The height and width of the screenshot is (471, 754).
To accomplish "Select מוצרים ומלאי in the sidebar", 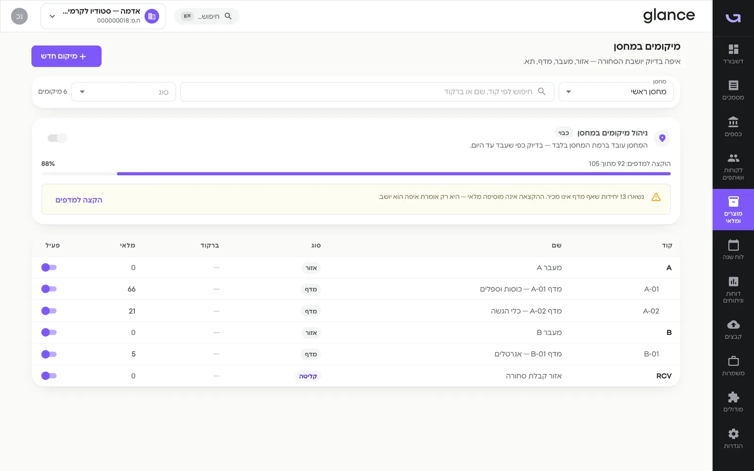I will click(733, 210).
